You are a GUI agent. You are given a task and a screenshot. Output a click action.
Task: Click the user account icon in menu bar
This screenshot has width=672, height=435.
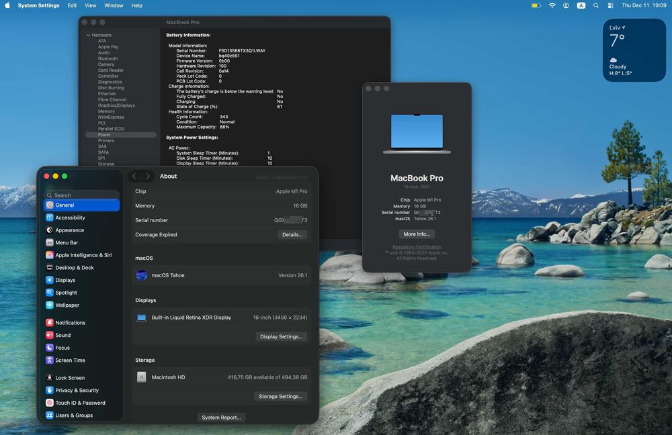[566, 5]
